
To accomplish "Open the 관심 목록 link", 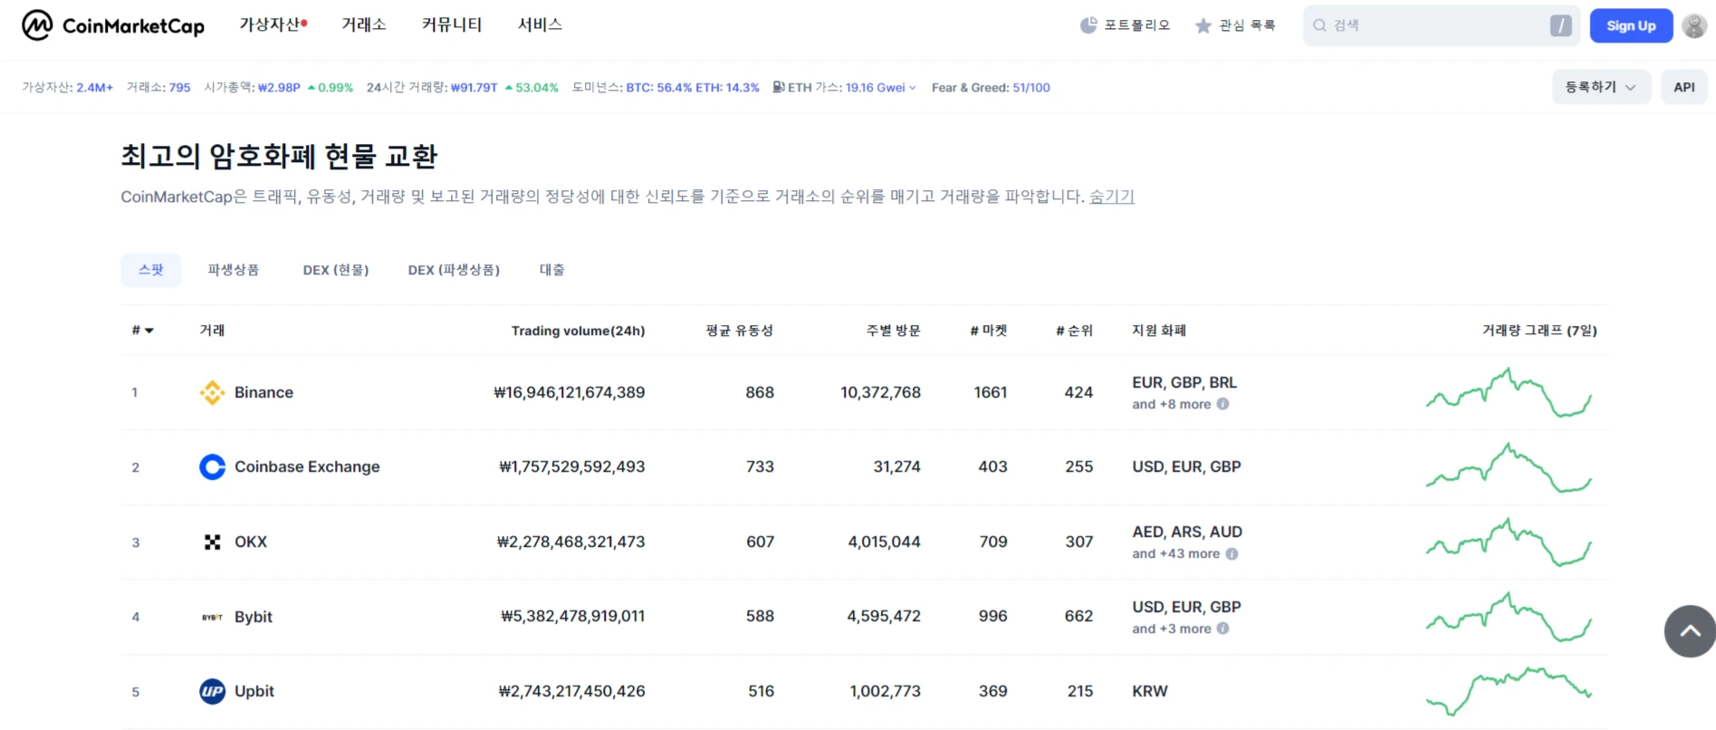I will tap(1247, 25).
